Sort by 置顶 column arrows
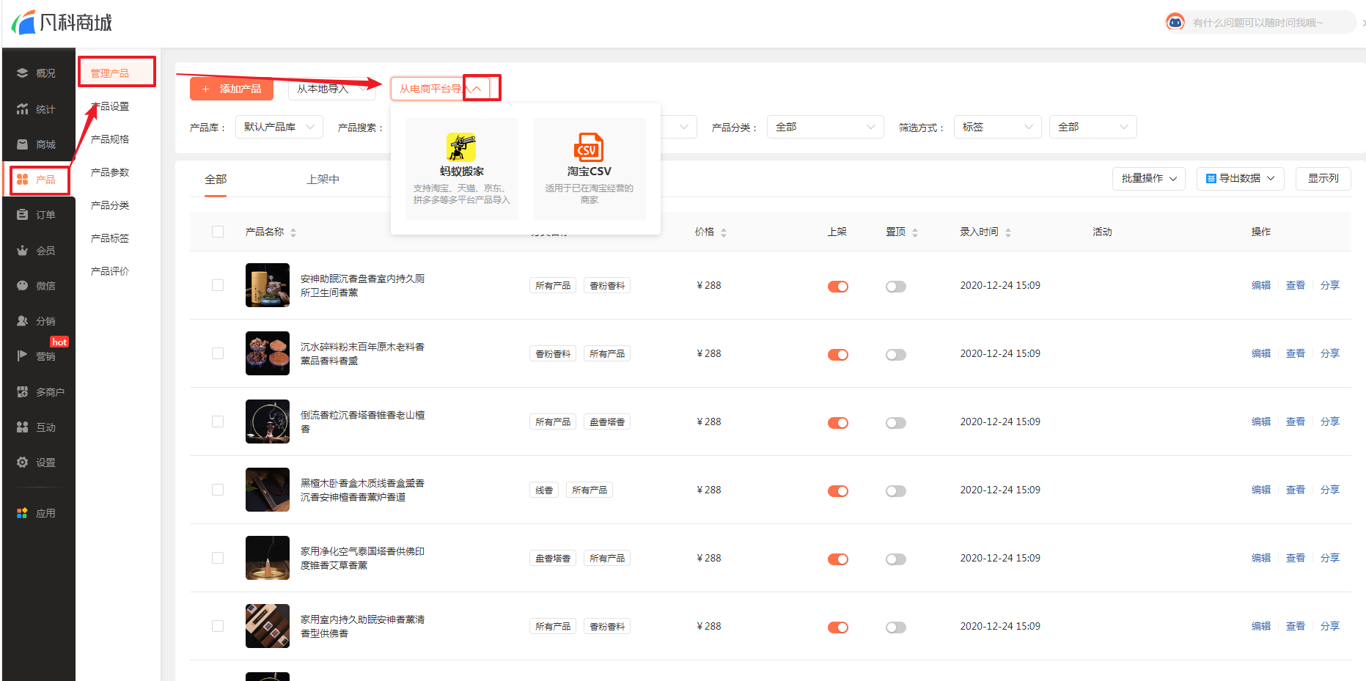This screenshot has height=681, width=1366. [915, 232]
